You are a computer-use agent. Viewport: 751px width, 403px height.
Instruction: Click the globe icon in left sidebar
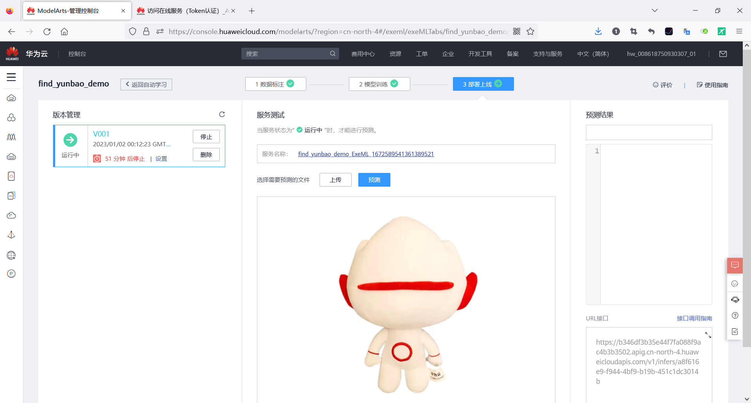(11, 255)
